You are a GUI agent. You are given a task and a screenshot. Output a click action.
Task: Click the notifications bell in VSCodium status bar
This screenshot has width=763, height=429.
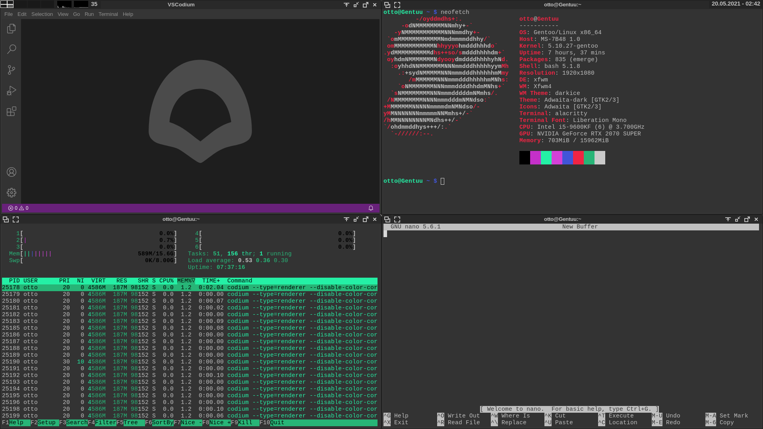pyautogui.click(x=371, y=208)
